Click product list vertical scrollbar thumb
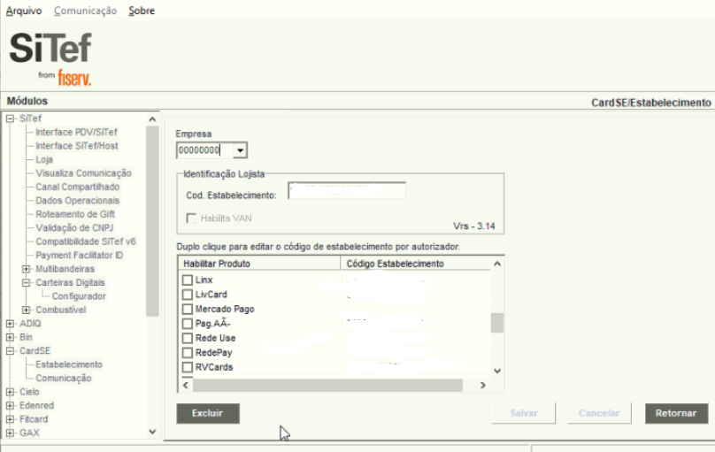 497,323
